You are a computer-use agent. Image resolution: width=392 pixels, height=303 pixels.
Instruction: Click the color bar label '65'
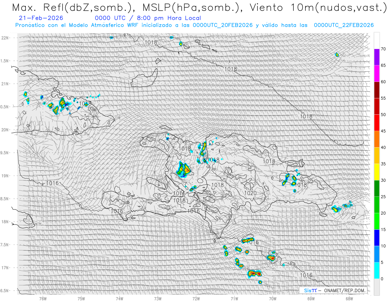[383, 65]
